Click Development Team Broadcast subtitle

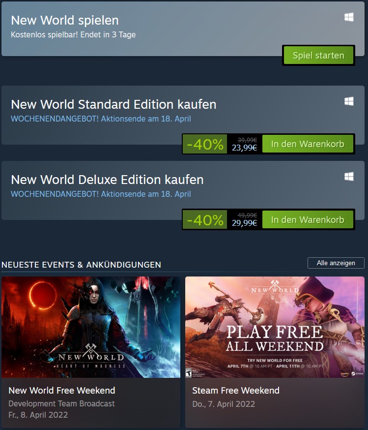click(61, 403)
